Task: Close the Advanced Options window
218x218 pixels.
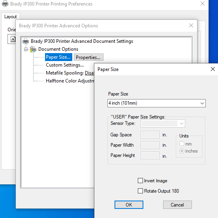Action: point(191,25)
